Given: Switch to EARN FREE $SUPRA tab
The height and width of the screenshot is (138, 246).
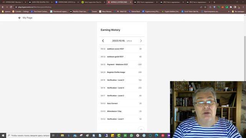Looking at the screenshot, I should click(40, 2).
